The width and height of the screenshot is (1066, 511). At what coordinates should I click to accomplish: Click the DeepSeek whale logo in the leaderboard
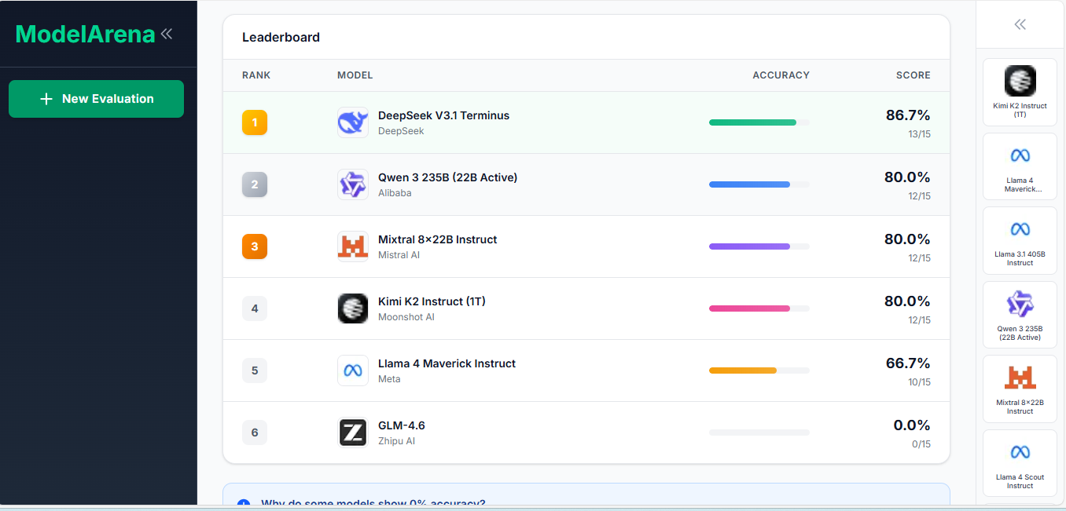tap(353, 122)
